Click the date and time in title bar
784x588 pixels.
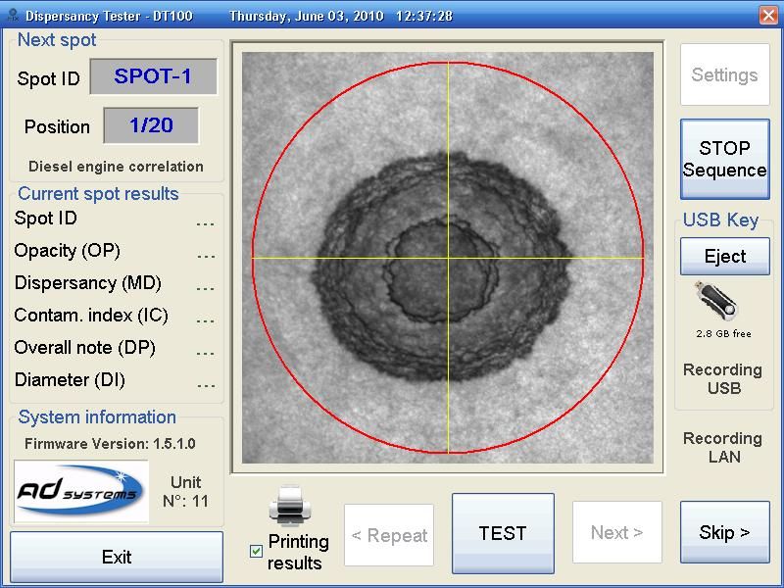pyautogui.click(x=341, y=16)
